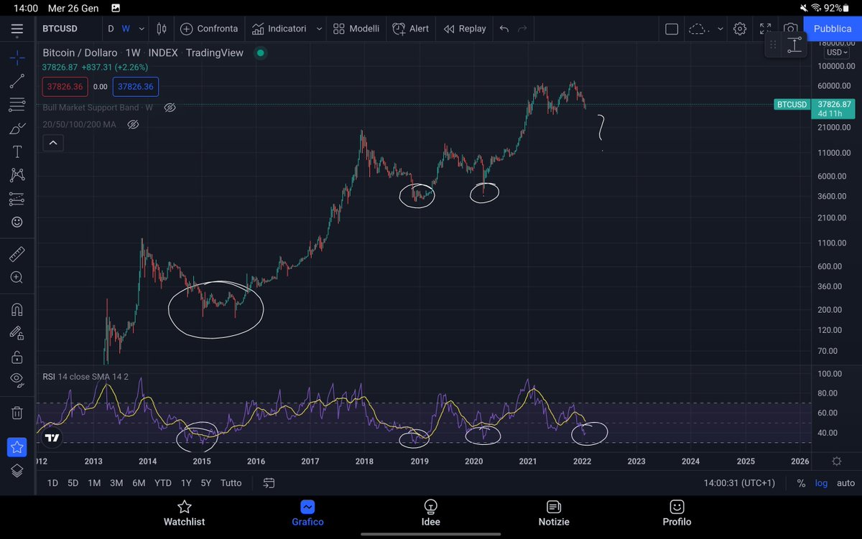Open chart settings gear
The image size is (862, 539).
coord(740,29)
